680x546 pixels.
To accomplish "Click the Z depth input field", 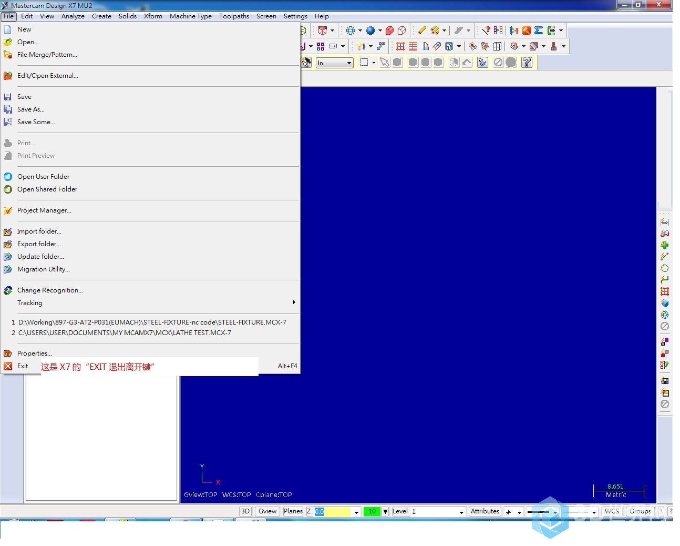I will (333, 511).
